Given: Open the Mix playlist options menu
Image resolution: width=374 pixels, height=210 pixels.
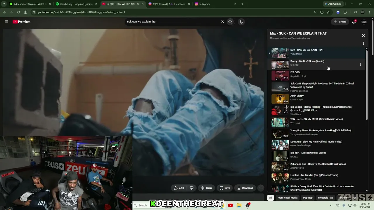Looking at the screenshot, I should click(x=363, y=43).
